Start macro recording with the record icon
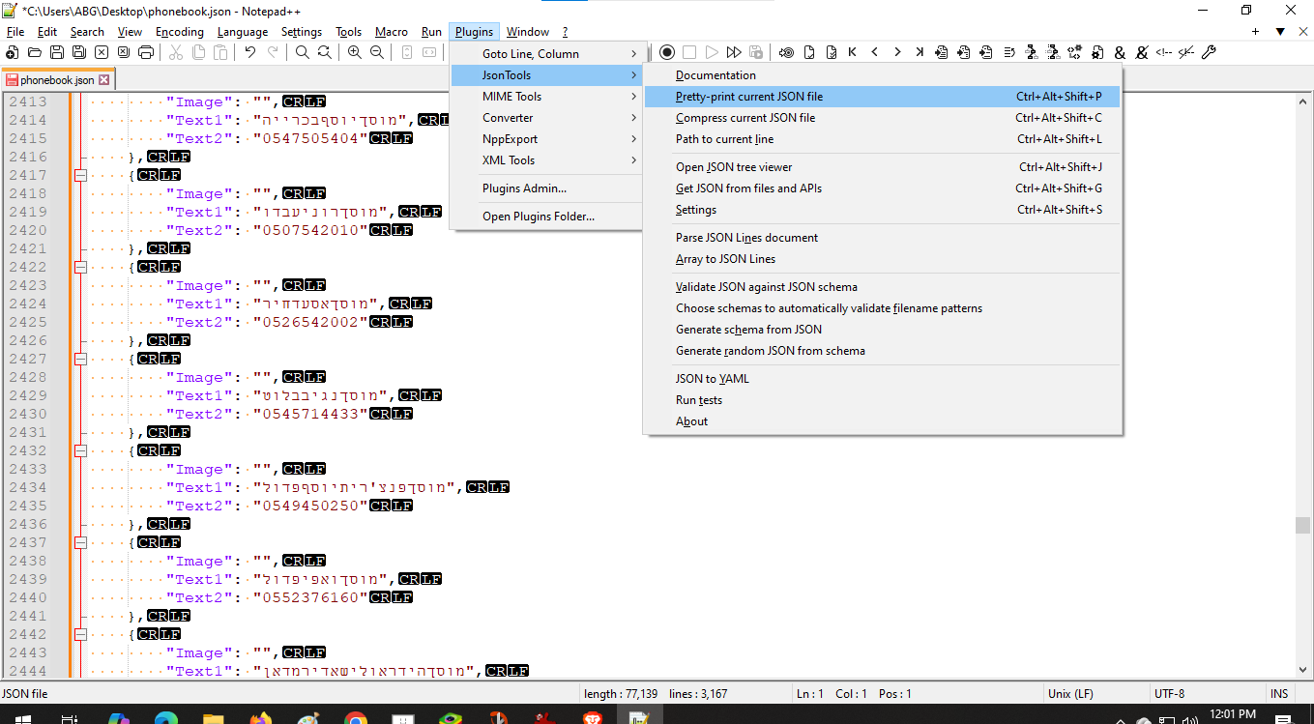The height and width of the screenshot is (724, 1314). tap(667, 52)
